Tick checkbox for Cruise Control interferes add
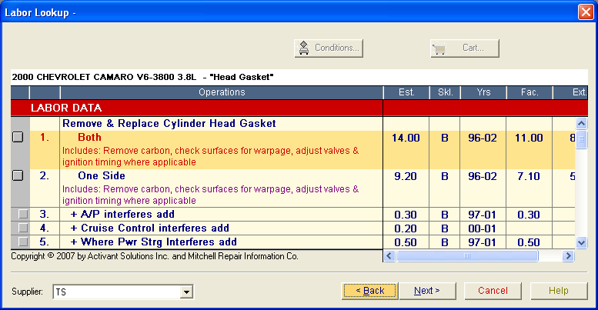 (23, 228)
